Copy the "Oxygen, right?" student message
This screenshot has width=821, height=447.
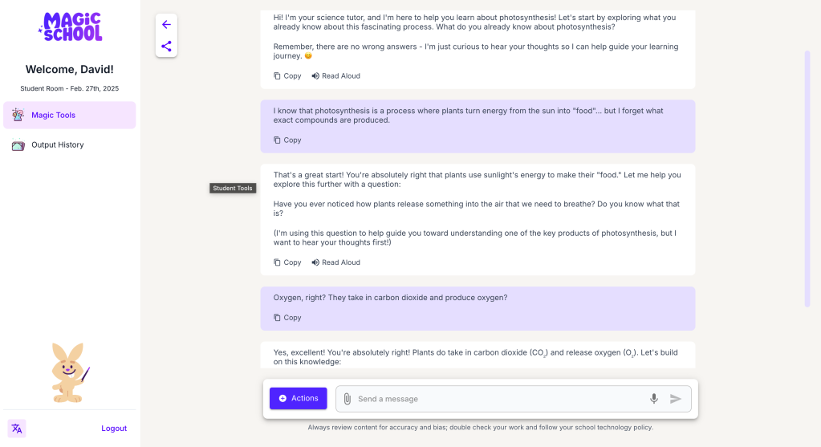click(287, 318)
